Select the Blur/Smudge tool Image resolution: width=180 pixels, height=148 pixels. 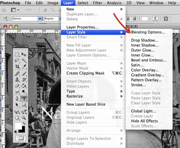pos(17,91)
